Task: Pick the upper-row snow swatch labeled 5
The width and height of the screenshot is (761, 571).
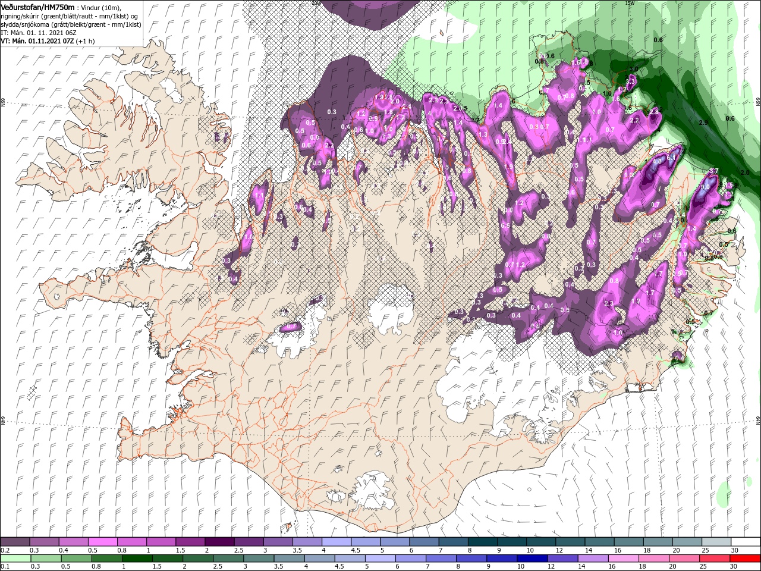Action: coord(394,542)
